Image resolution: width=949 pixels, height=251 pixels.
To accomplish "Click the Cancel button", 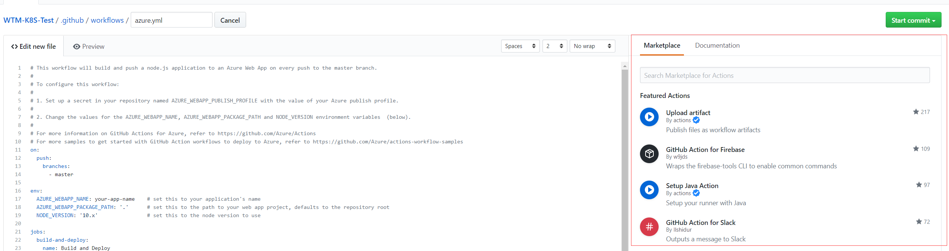I will [230, 20].
